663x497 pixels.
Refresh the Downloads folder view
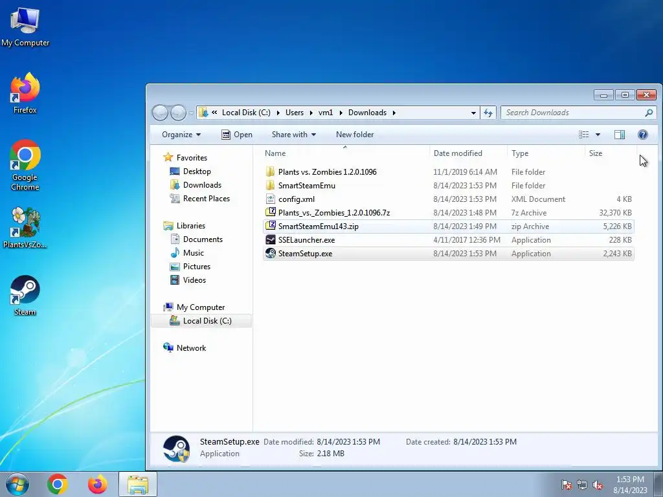coord(488,113)
